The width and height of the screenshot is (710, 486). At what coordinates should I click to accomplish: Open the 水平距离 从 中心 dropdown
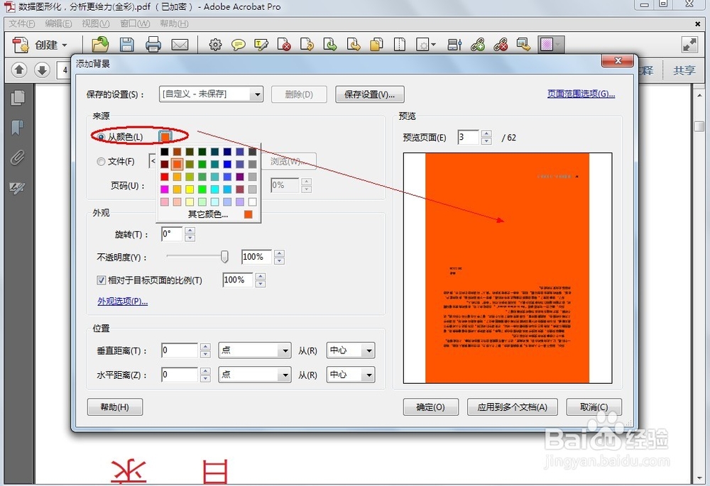(351, 375)
